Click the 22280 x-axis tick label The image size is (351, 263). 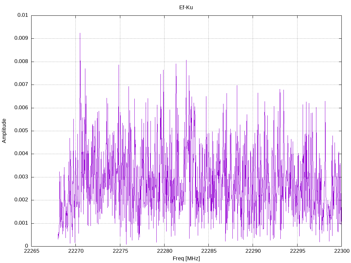165,251
